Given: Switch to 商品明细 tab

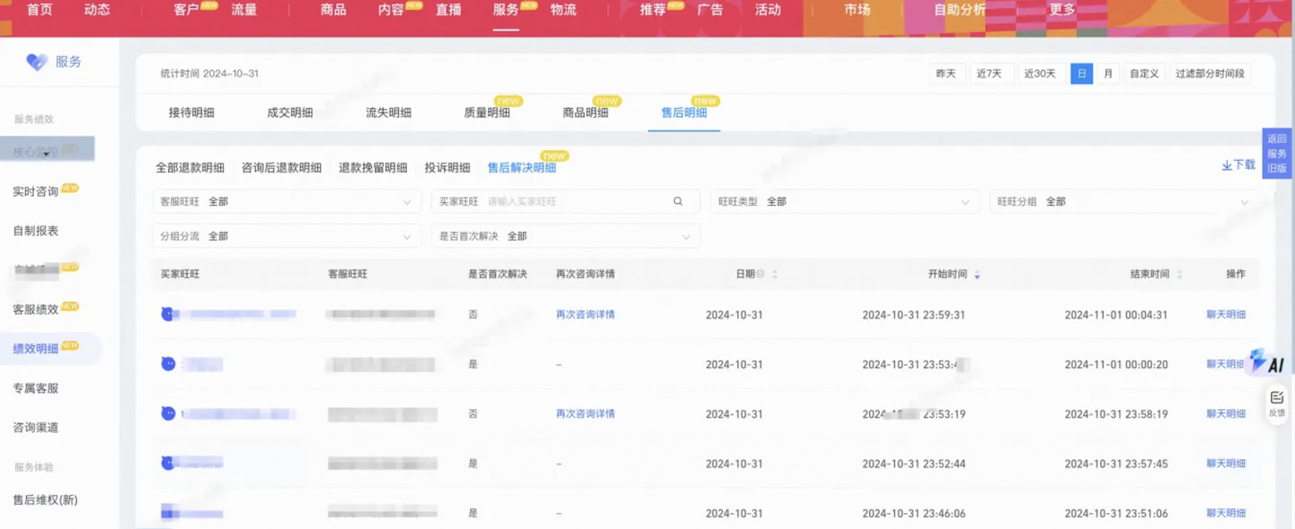Looking at the screenshot, I should 585,113.
